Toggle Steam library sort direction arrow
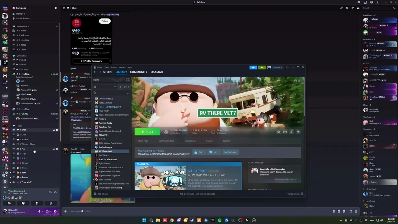Image resolution: width=398 pixels, height=224 pixels. pyautogui.click(x=120, y=87)
